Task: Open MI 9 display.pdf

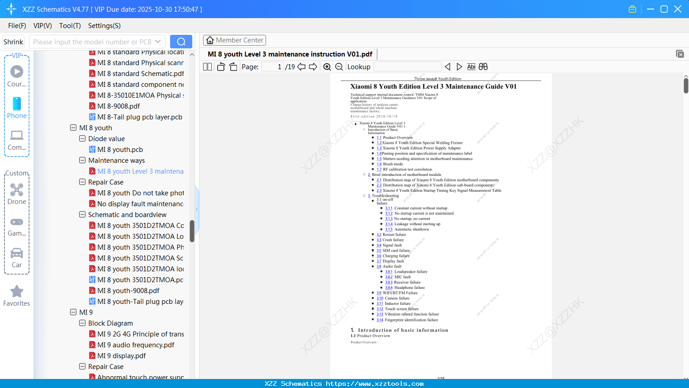Action: tap(117, 356)
